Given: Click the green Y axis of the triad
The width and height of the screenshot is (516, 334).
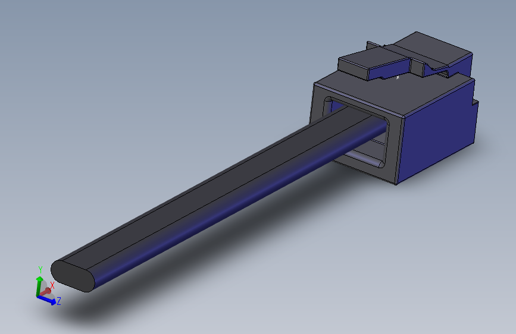Looking at the screenshot, I should tap(39, 286).
